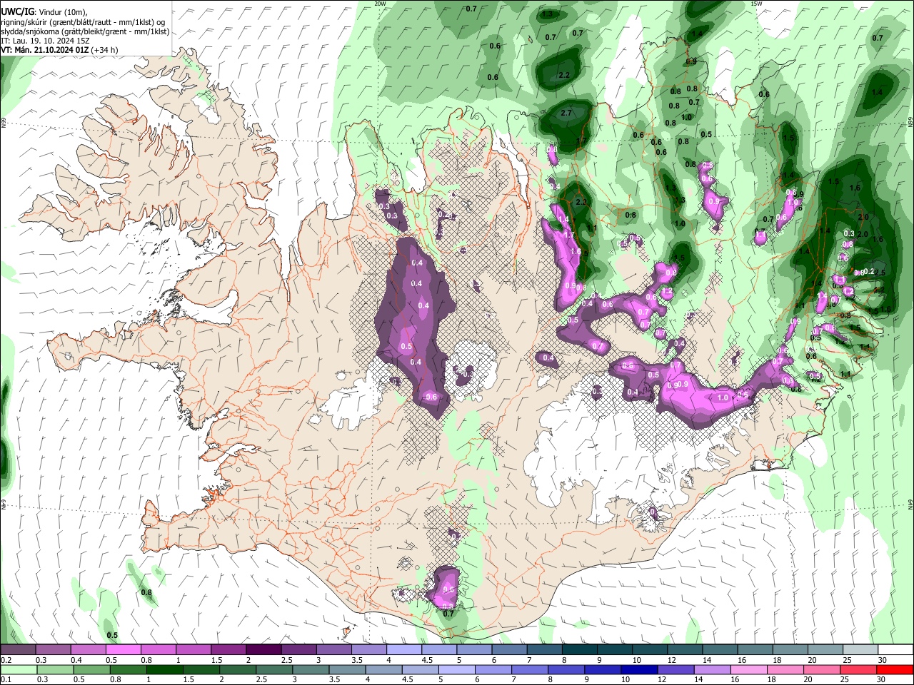Select the 0.8 swatch in the snow legend row
The height and width of the screenshot is (685, 914).
(x=158, y=650)
